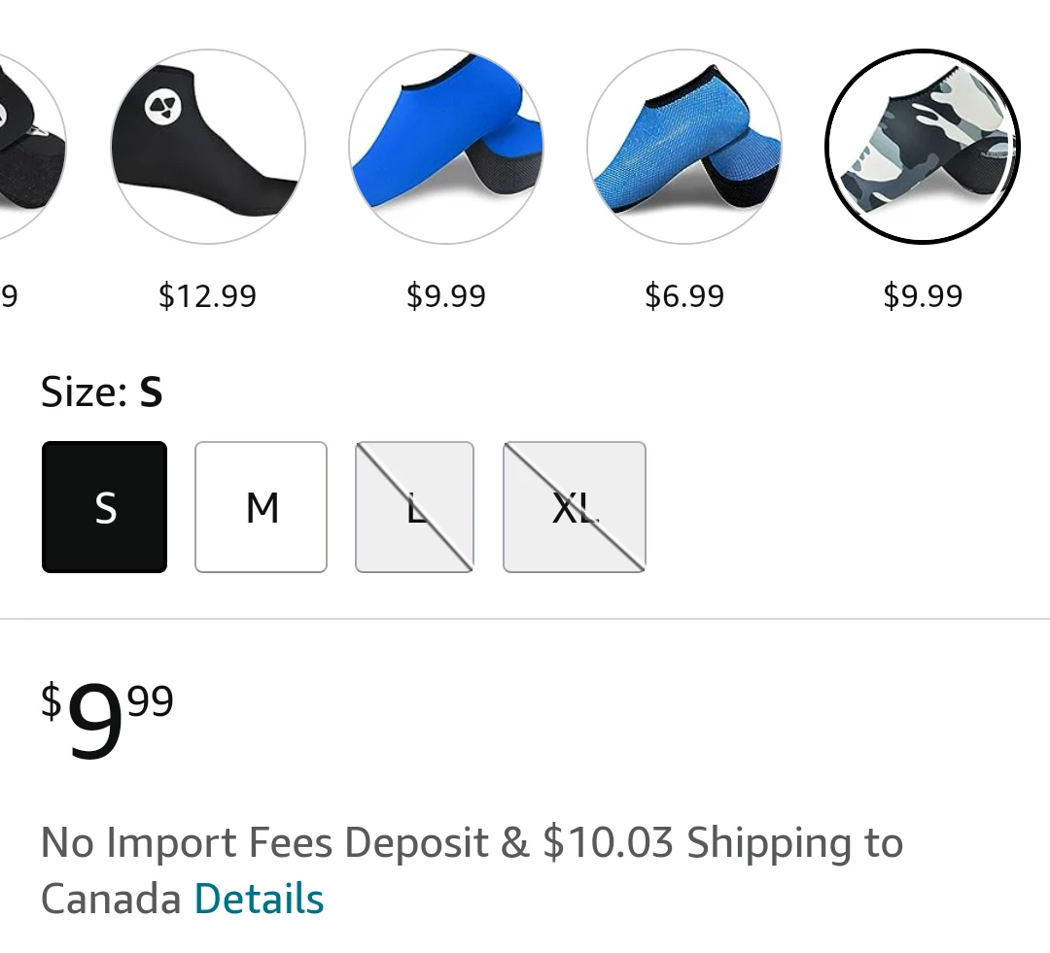Image resolution: width=1050 pixels, height=953 pixels.
Task: Tap the large $9.99 product price
Action: [x=107, y=719]
